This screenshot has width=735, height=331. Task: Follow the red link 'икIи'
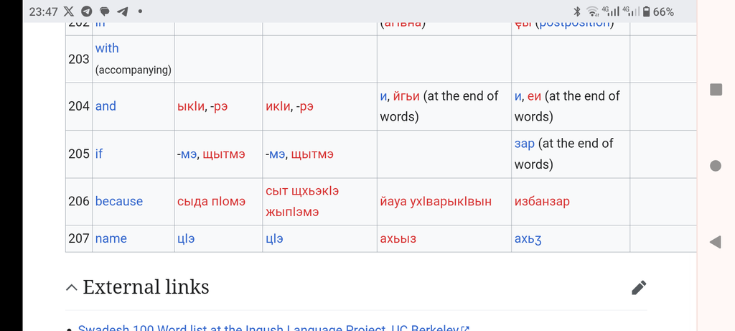[278, 106]
